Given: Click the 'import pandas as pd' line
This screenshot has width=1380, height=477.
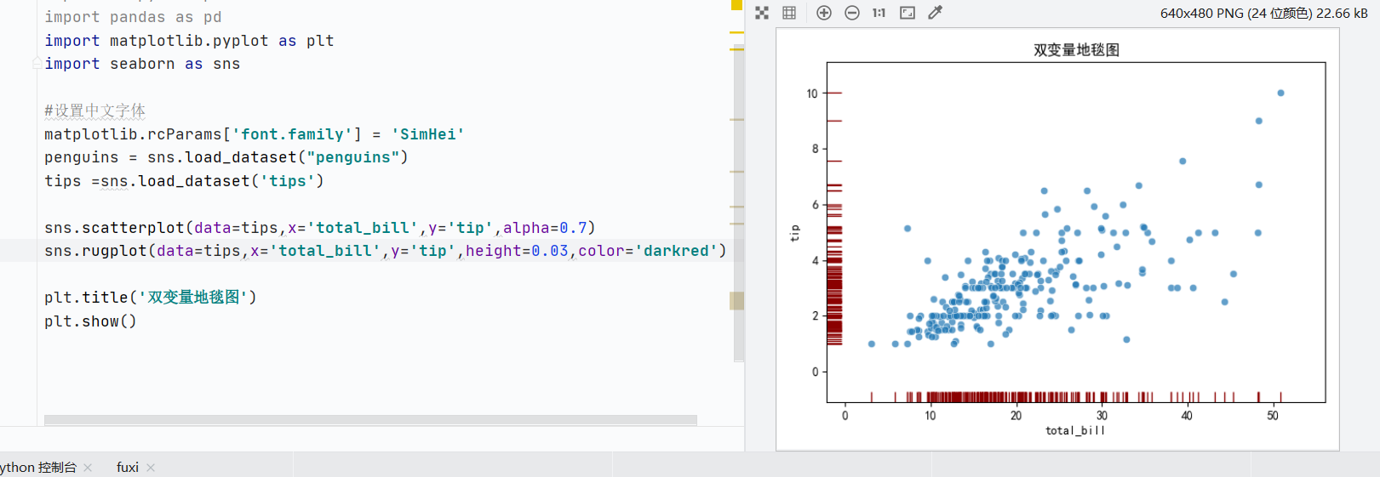Looking at the screenshot, I should pyautogui.click(x=133, y=17).
